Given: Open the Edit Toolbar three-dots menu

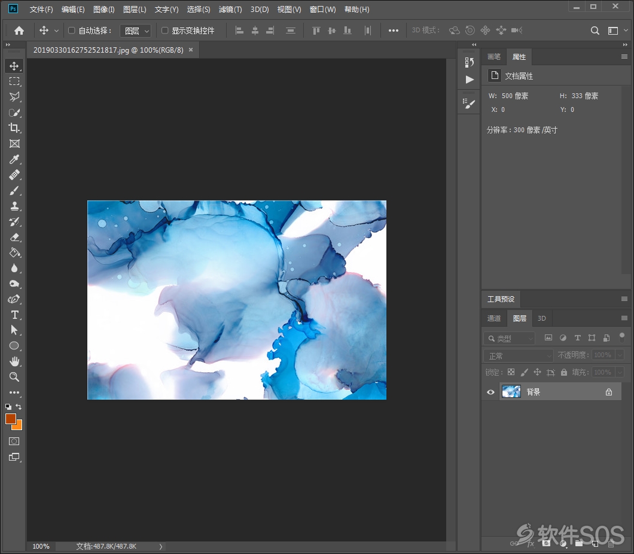Looking at the screenshot, I should [14, 392].
